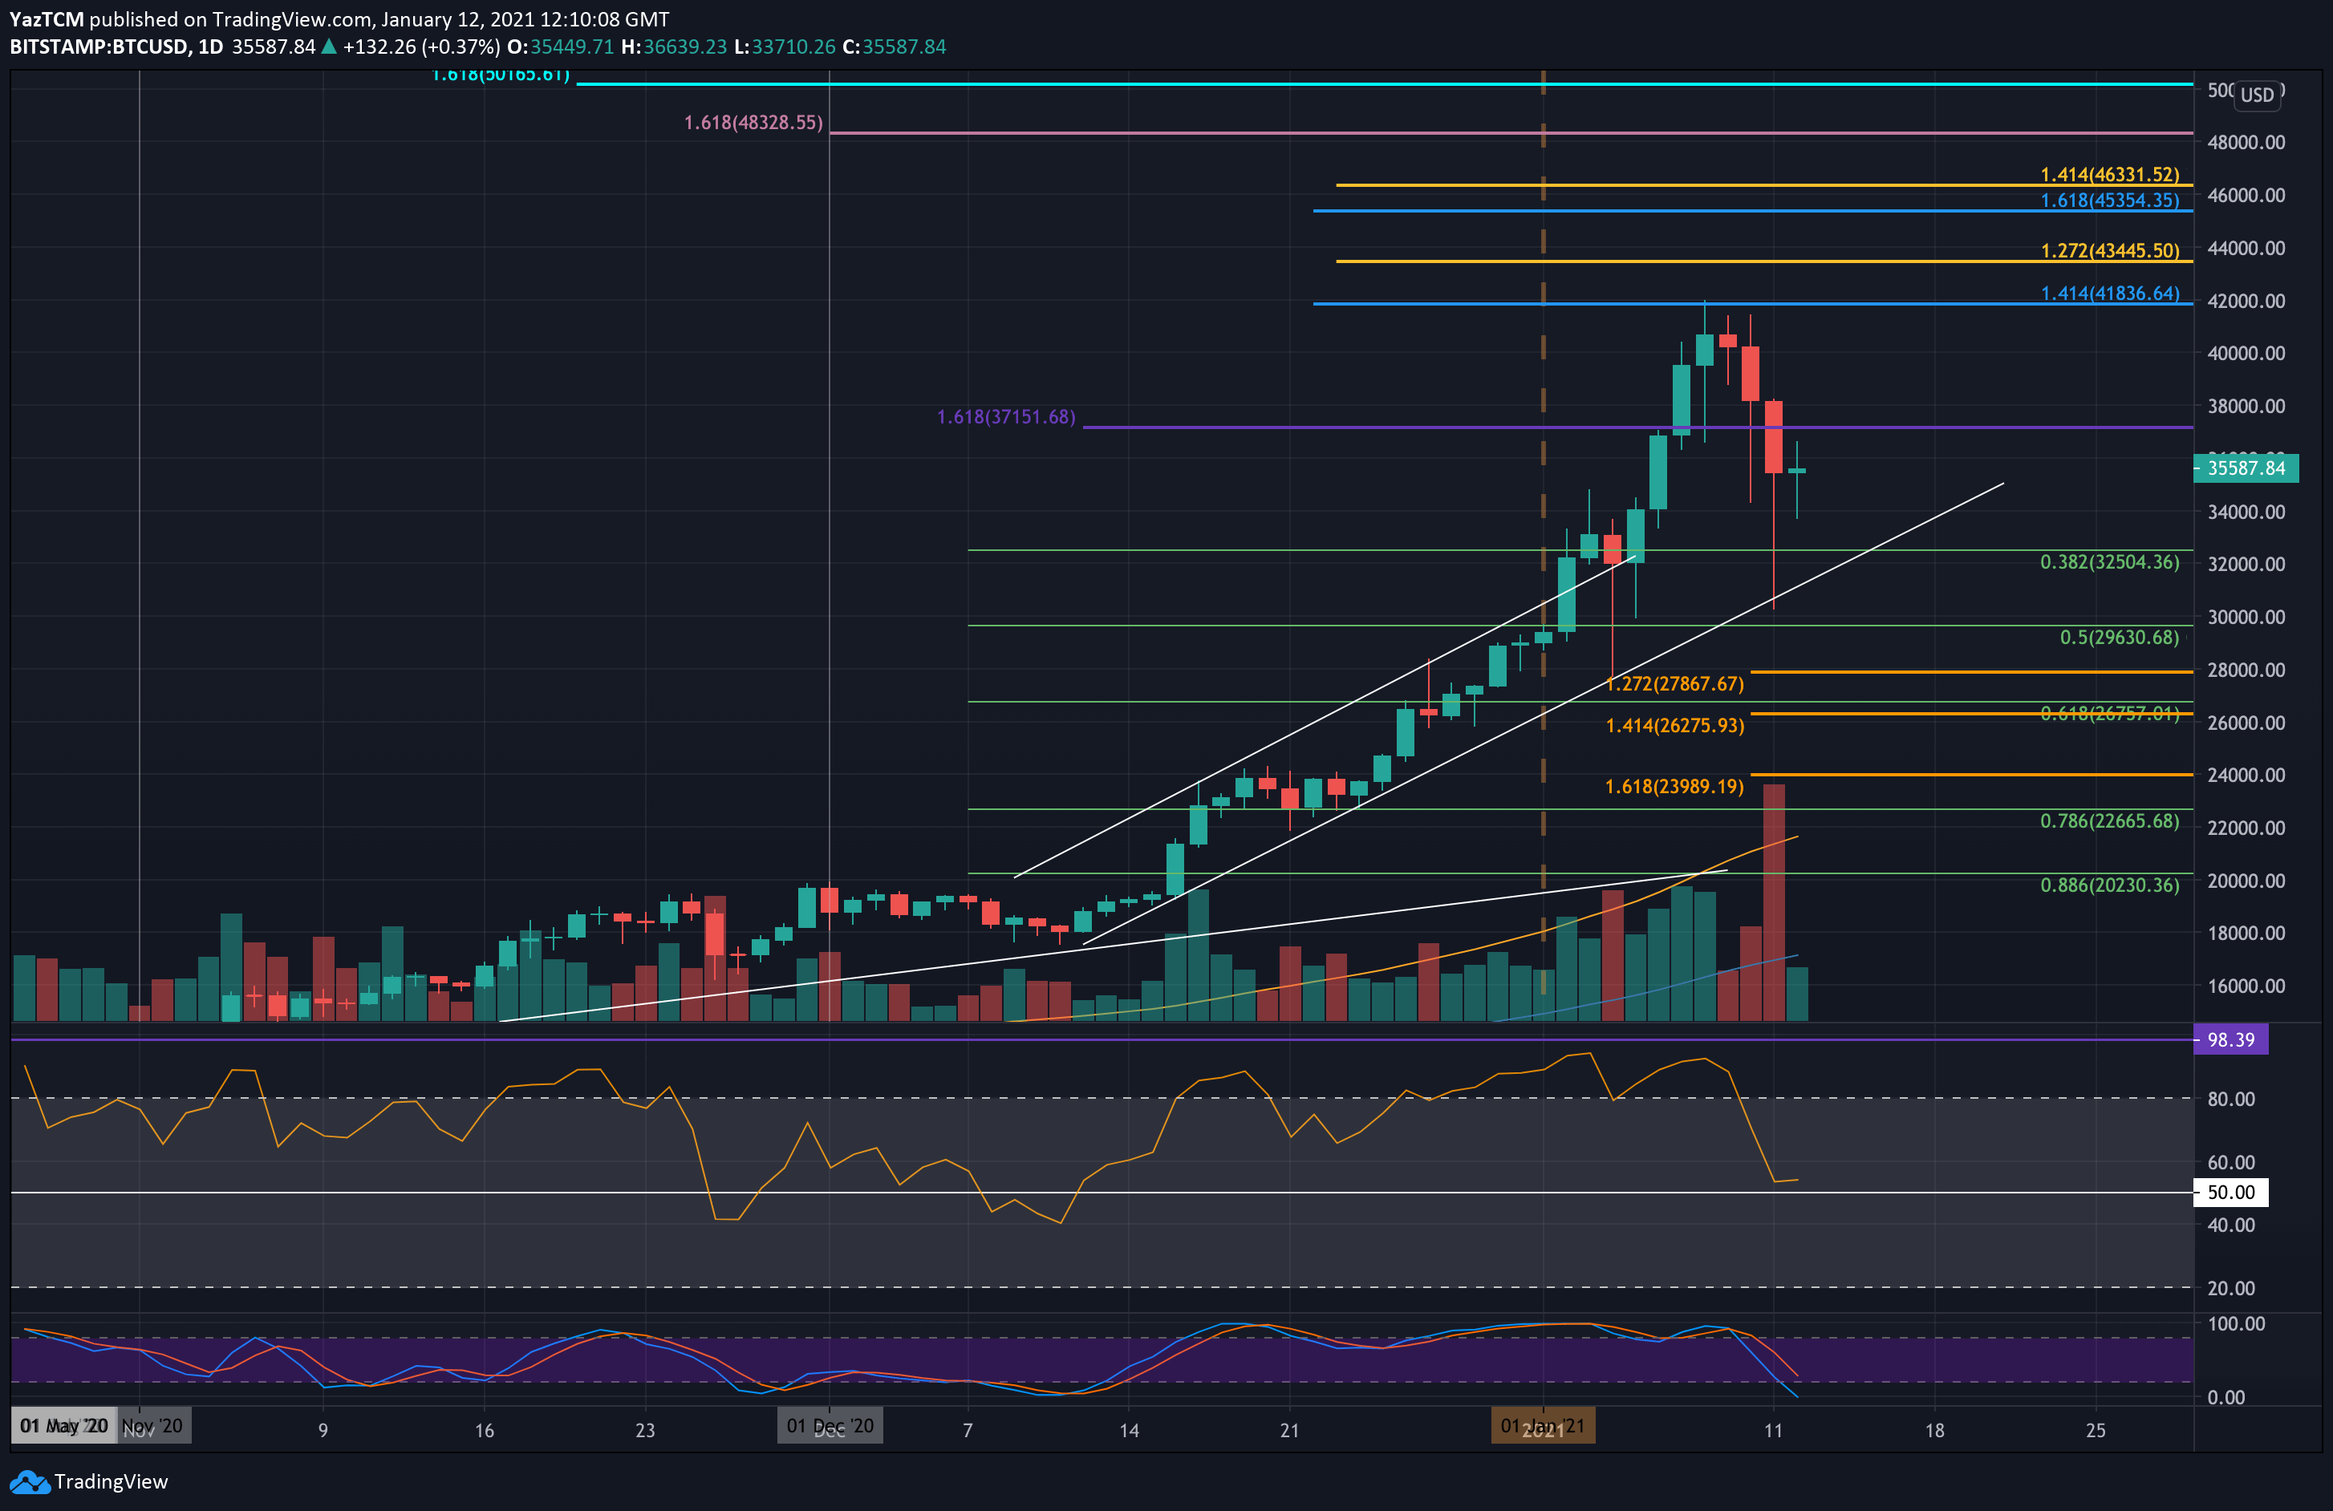This screenshot has height=1511, width=2333.
Task: Click the latest green candle on Jan 12
Action: coord(1797,472)
